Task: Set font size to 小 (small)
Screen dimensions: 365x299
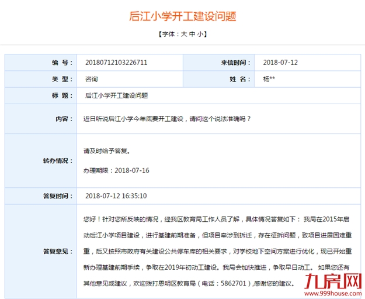Action: tap(200, 34)
